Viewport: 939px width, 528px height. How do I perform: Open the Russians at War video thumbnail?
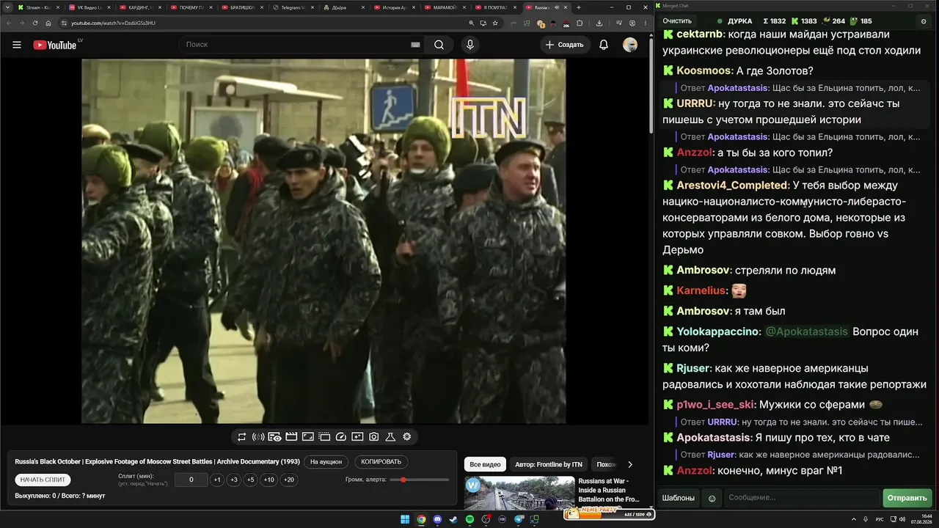[519, 493]
